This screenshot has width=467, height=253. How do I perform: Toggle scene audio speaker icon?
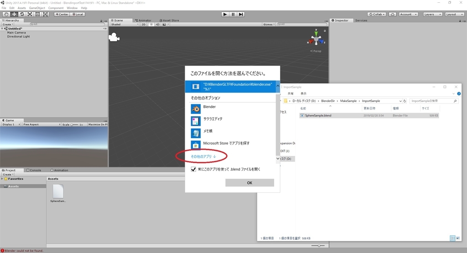click(157, 25)
